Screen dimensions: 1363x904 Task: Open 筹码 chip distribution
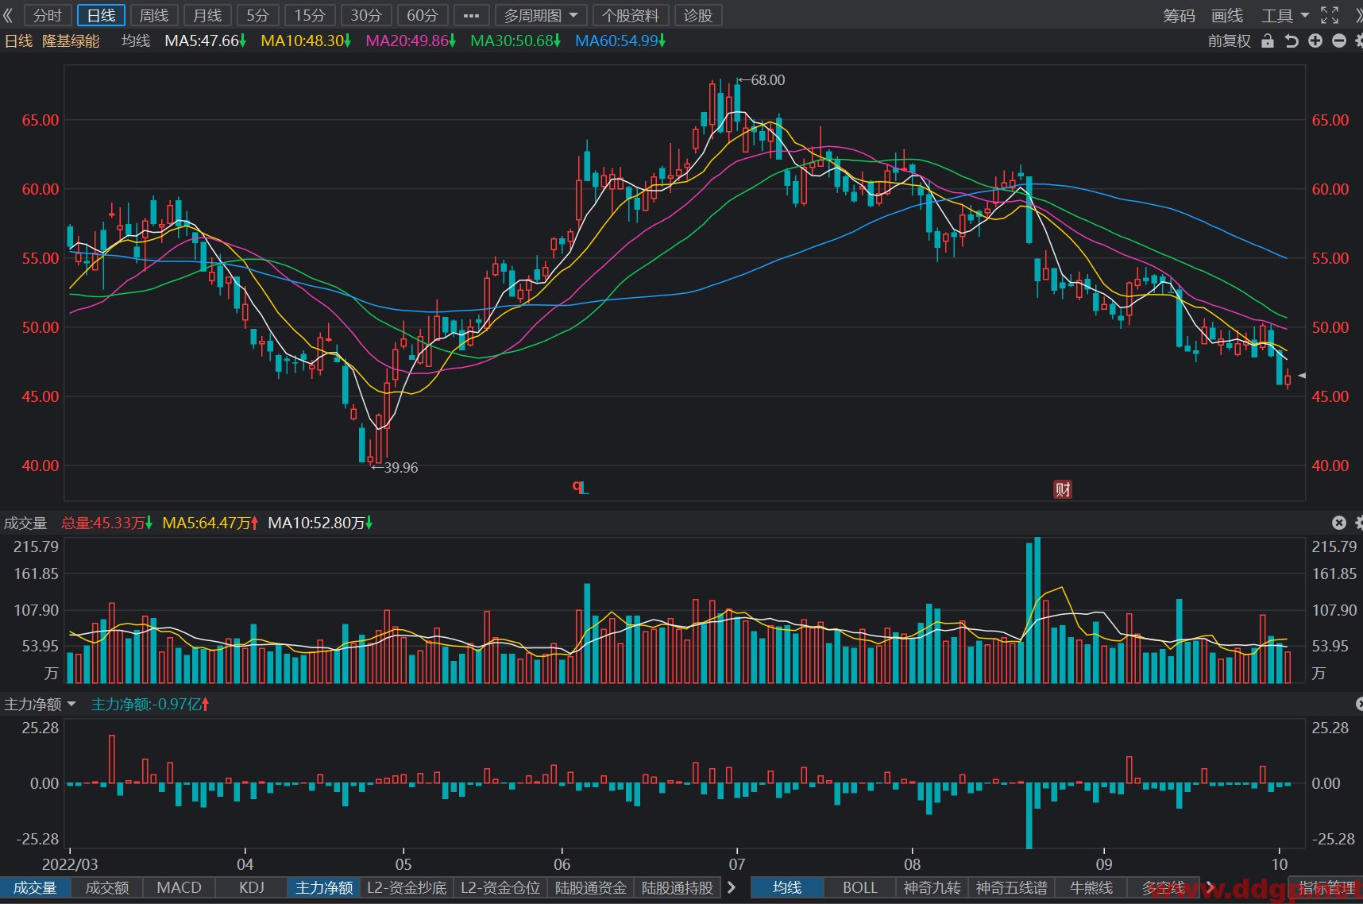coord(1179,15)
